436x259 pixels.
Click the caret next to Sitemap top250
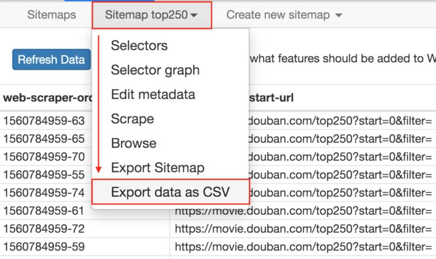pos(194,15)
